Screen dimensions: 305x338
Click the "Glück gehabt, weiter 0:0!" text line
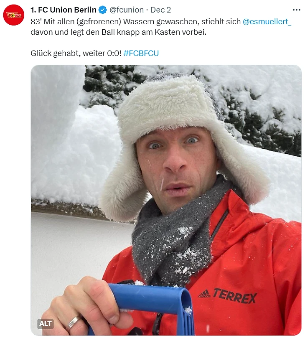pos(76,53)
